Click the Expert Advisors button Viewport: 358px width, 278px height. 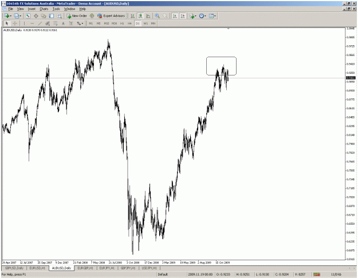(111, 16)
